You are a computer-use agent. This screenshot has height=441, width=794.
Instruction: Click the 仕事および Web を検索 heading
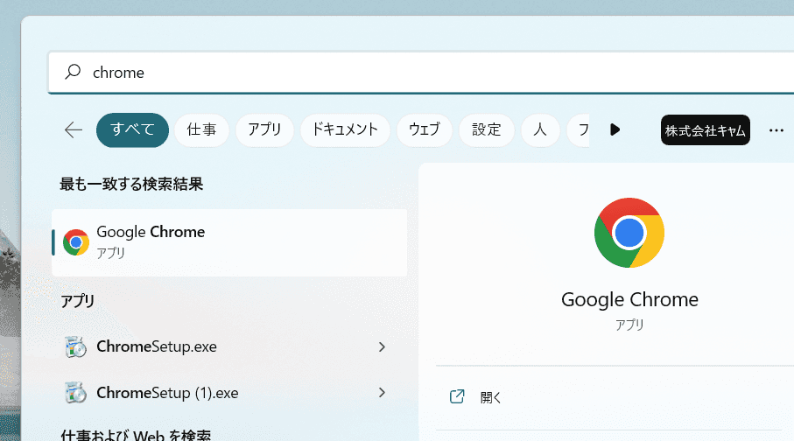(136, 436)
